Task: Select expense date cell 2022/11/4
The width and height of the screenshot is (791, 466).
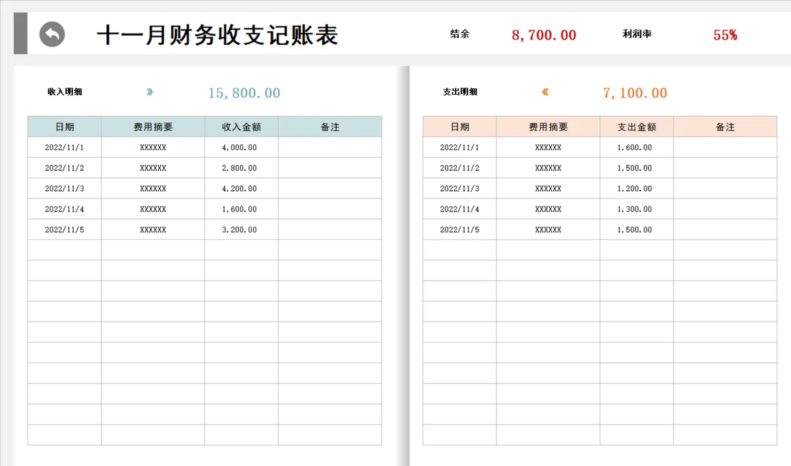Action: pyautogui.click(x=459, y=209)
